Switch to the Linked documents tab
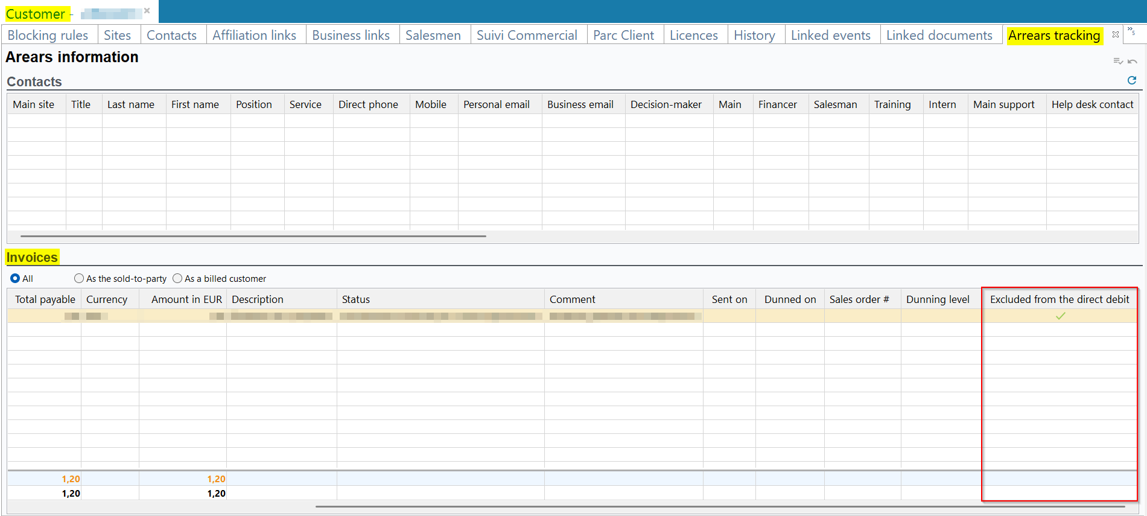The width and height of the screenshot is (1147, 516). coord(939,36)
